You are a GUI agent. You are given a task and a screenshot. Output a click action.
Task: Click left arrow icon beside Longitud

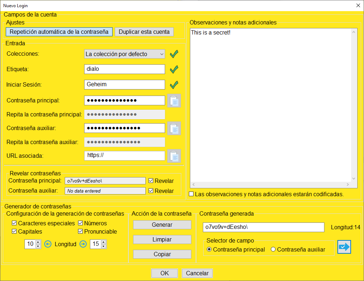(48, 244)
